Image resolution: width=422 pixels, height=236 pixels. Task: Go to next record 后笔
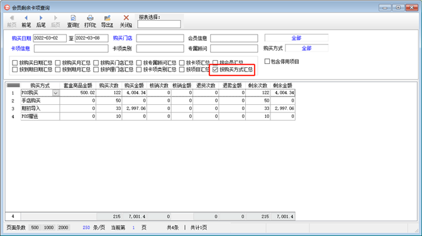(x=41, y=18)
